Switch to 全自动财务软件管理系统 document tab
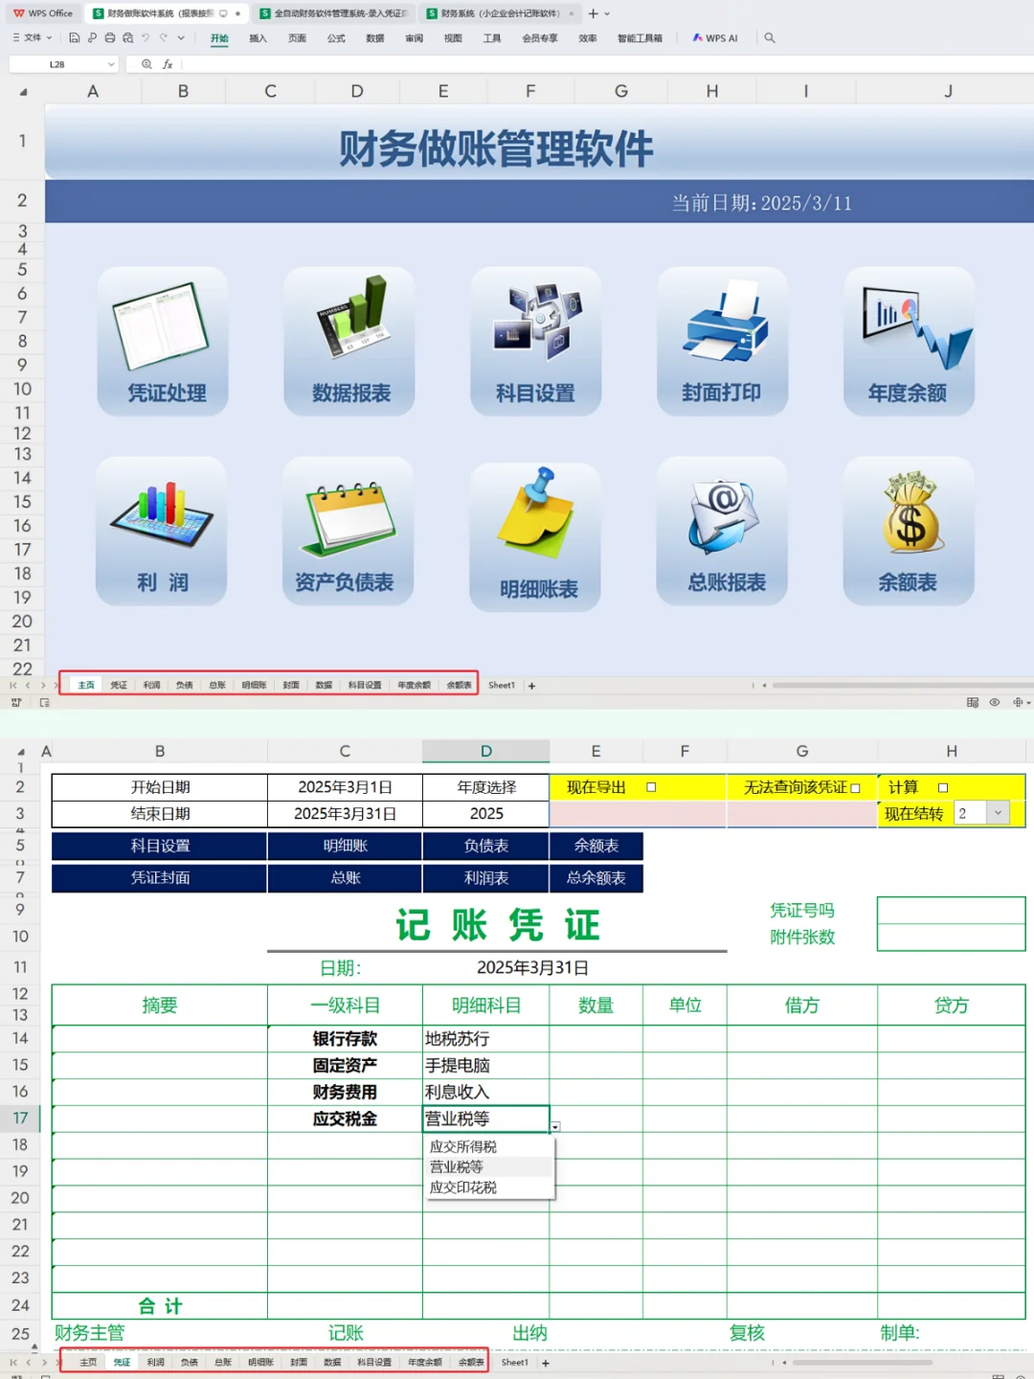Image resolution: width=1034 pixels, height=1379 pixels. click(x=335, y=13)
